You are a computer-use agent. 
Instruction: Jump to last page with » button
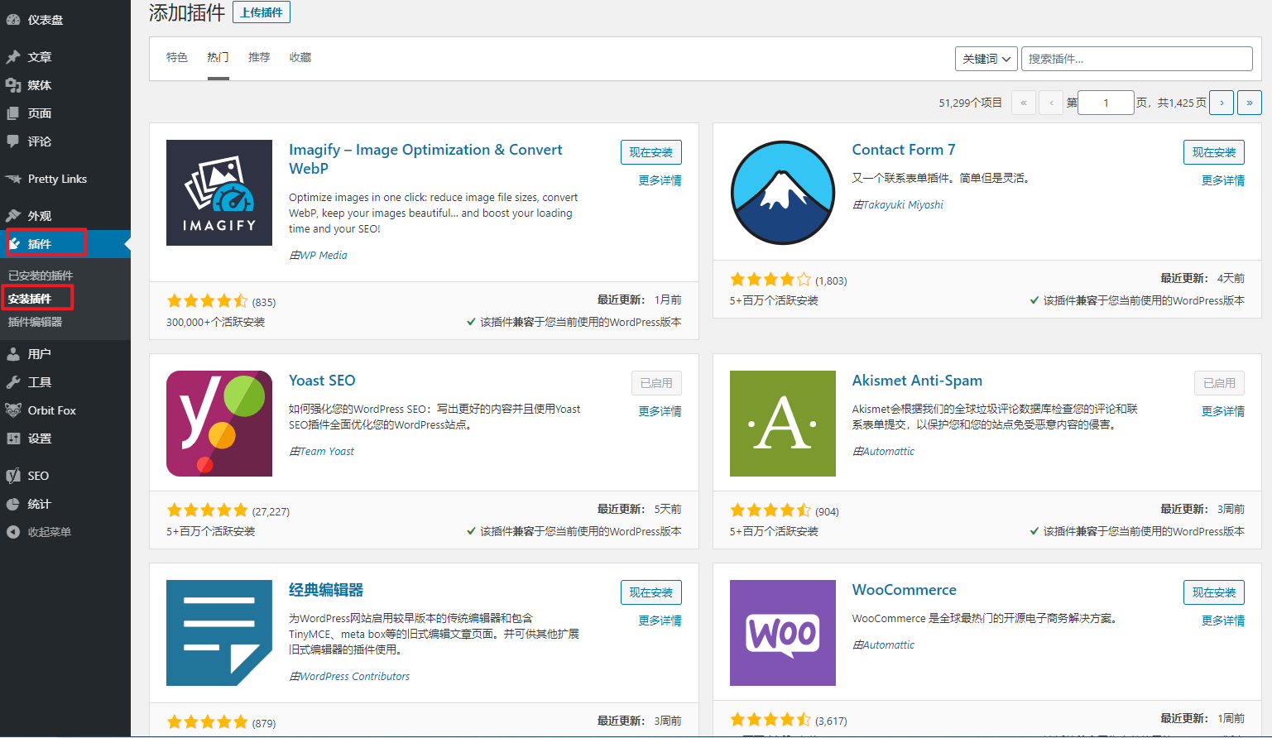(x=1250, y=103)
